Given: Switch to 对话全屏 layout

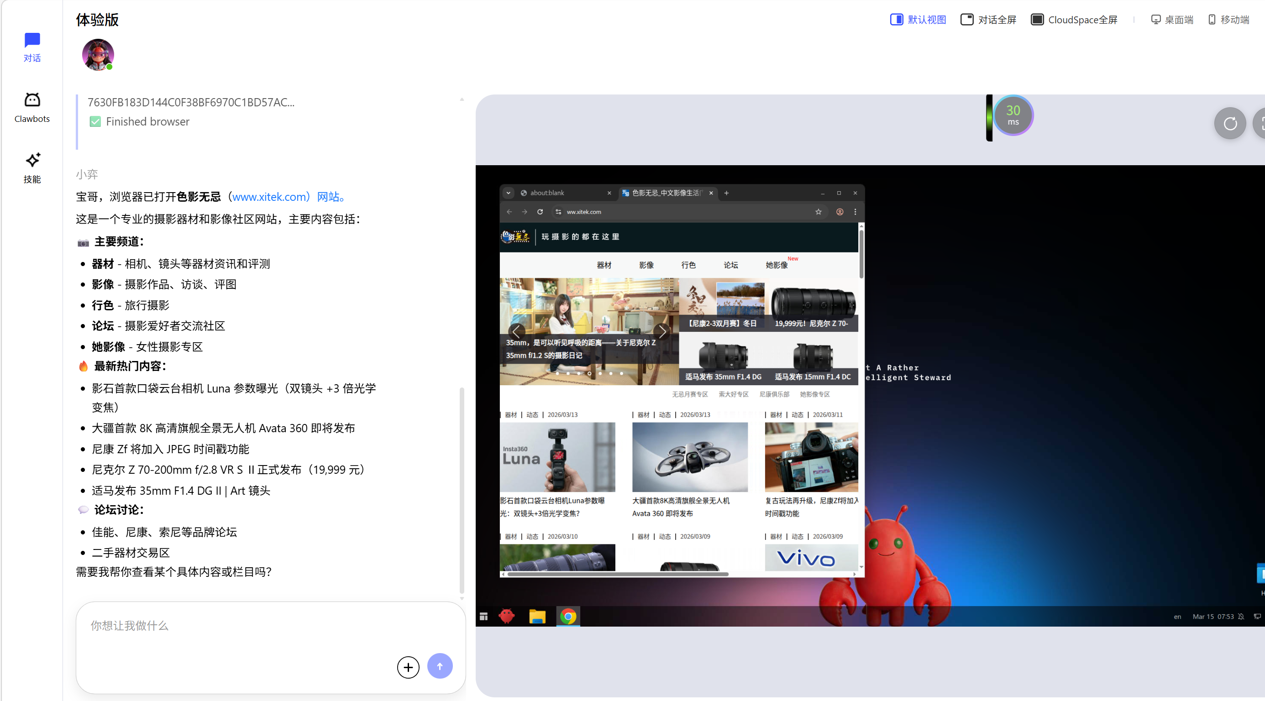Looking at the screenshot, I should [x=988, y=20].
